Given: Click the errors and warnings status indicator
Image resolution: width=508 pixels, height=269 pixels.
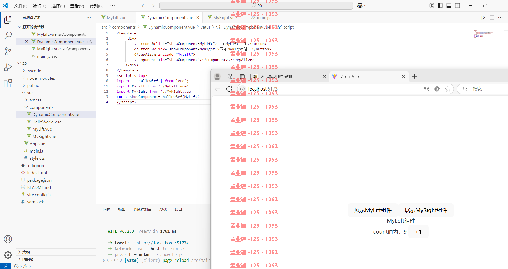Looking at the screenshot, I should (x=22, y=266).
